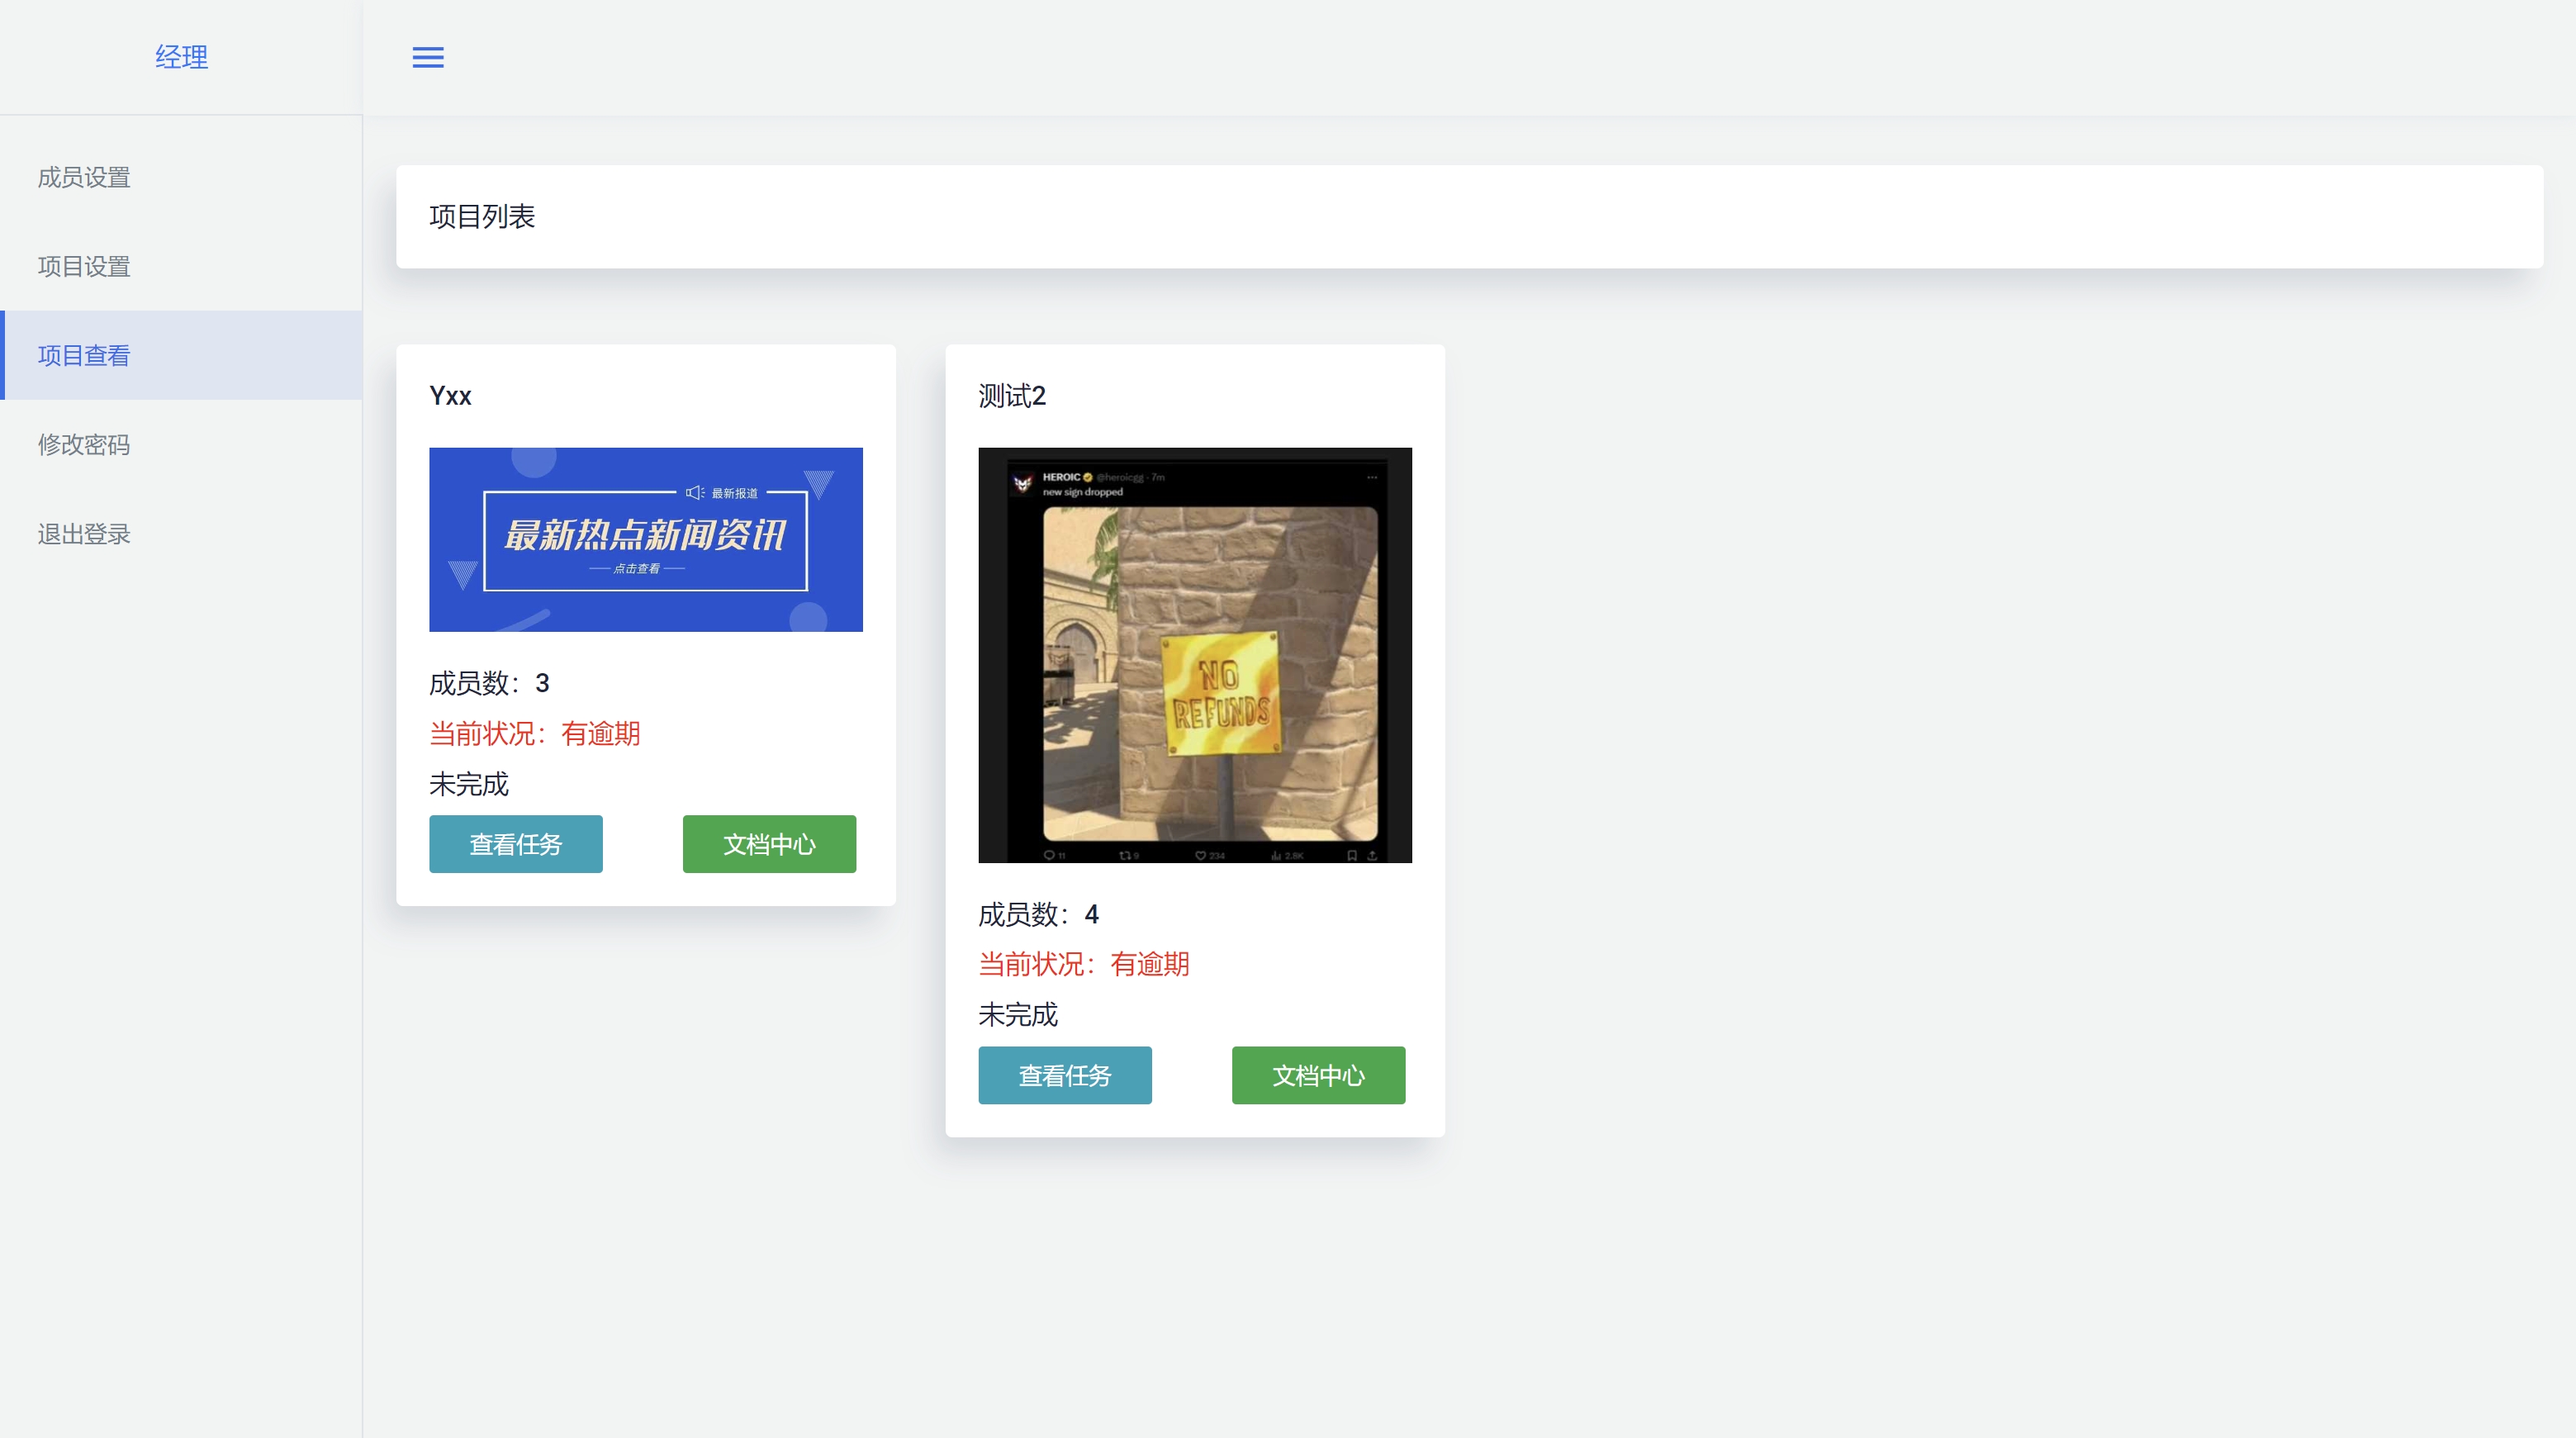Select 项目查看 in the sidebar
The height and width of the screenshot is (1438, 2576).
click(84, 355)
